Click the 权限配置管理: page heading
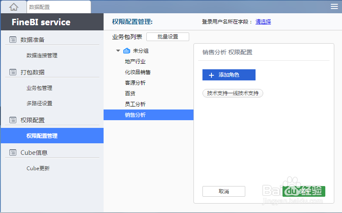 point(132,21)
